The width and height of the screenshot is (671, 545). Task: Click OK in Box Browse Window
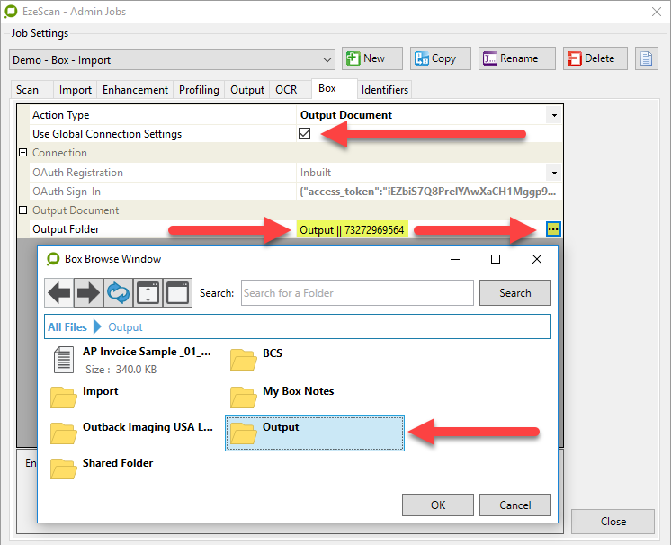tap(438, 505)
